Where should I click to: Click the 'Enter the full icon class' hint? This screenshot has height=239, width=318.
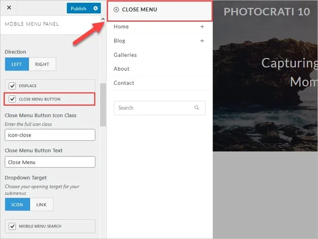pos(28,124)
